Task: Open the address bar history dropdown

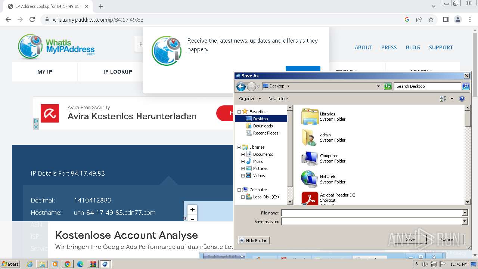Action: (x=378, y=86)
